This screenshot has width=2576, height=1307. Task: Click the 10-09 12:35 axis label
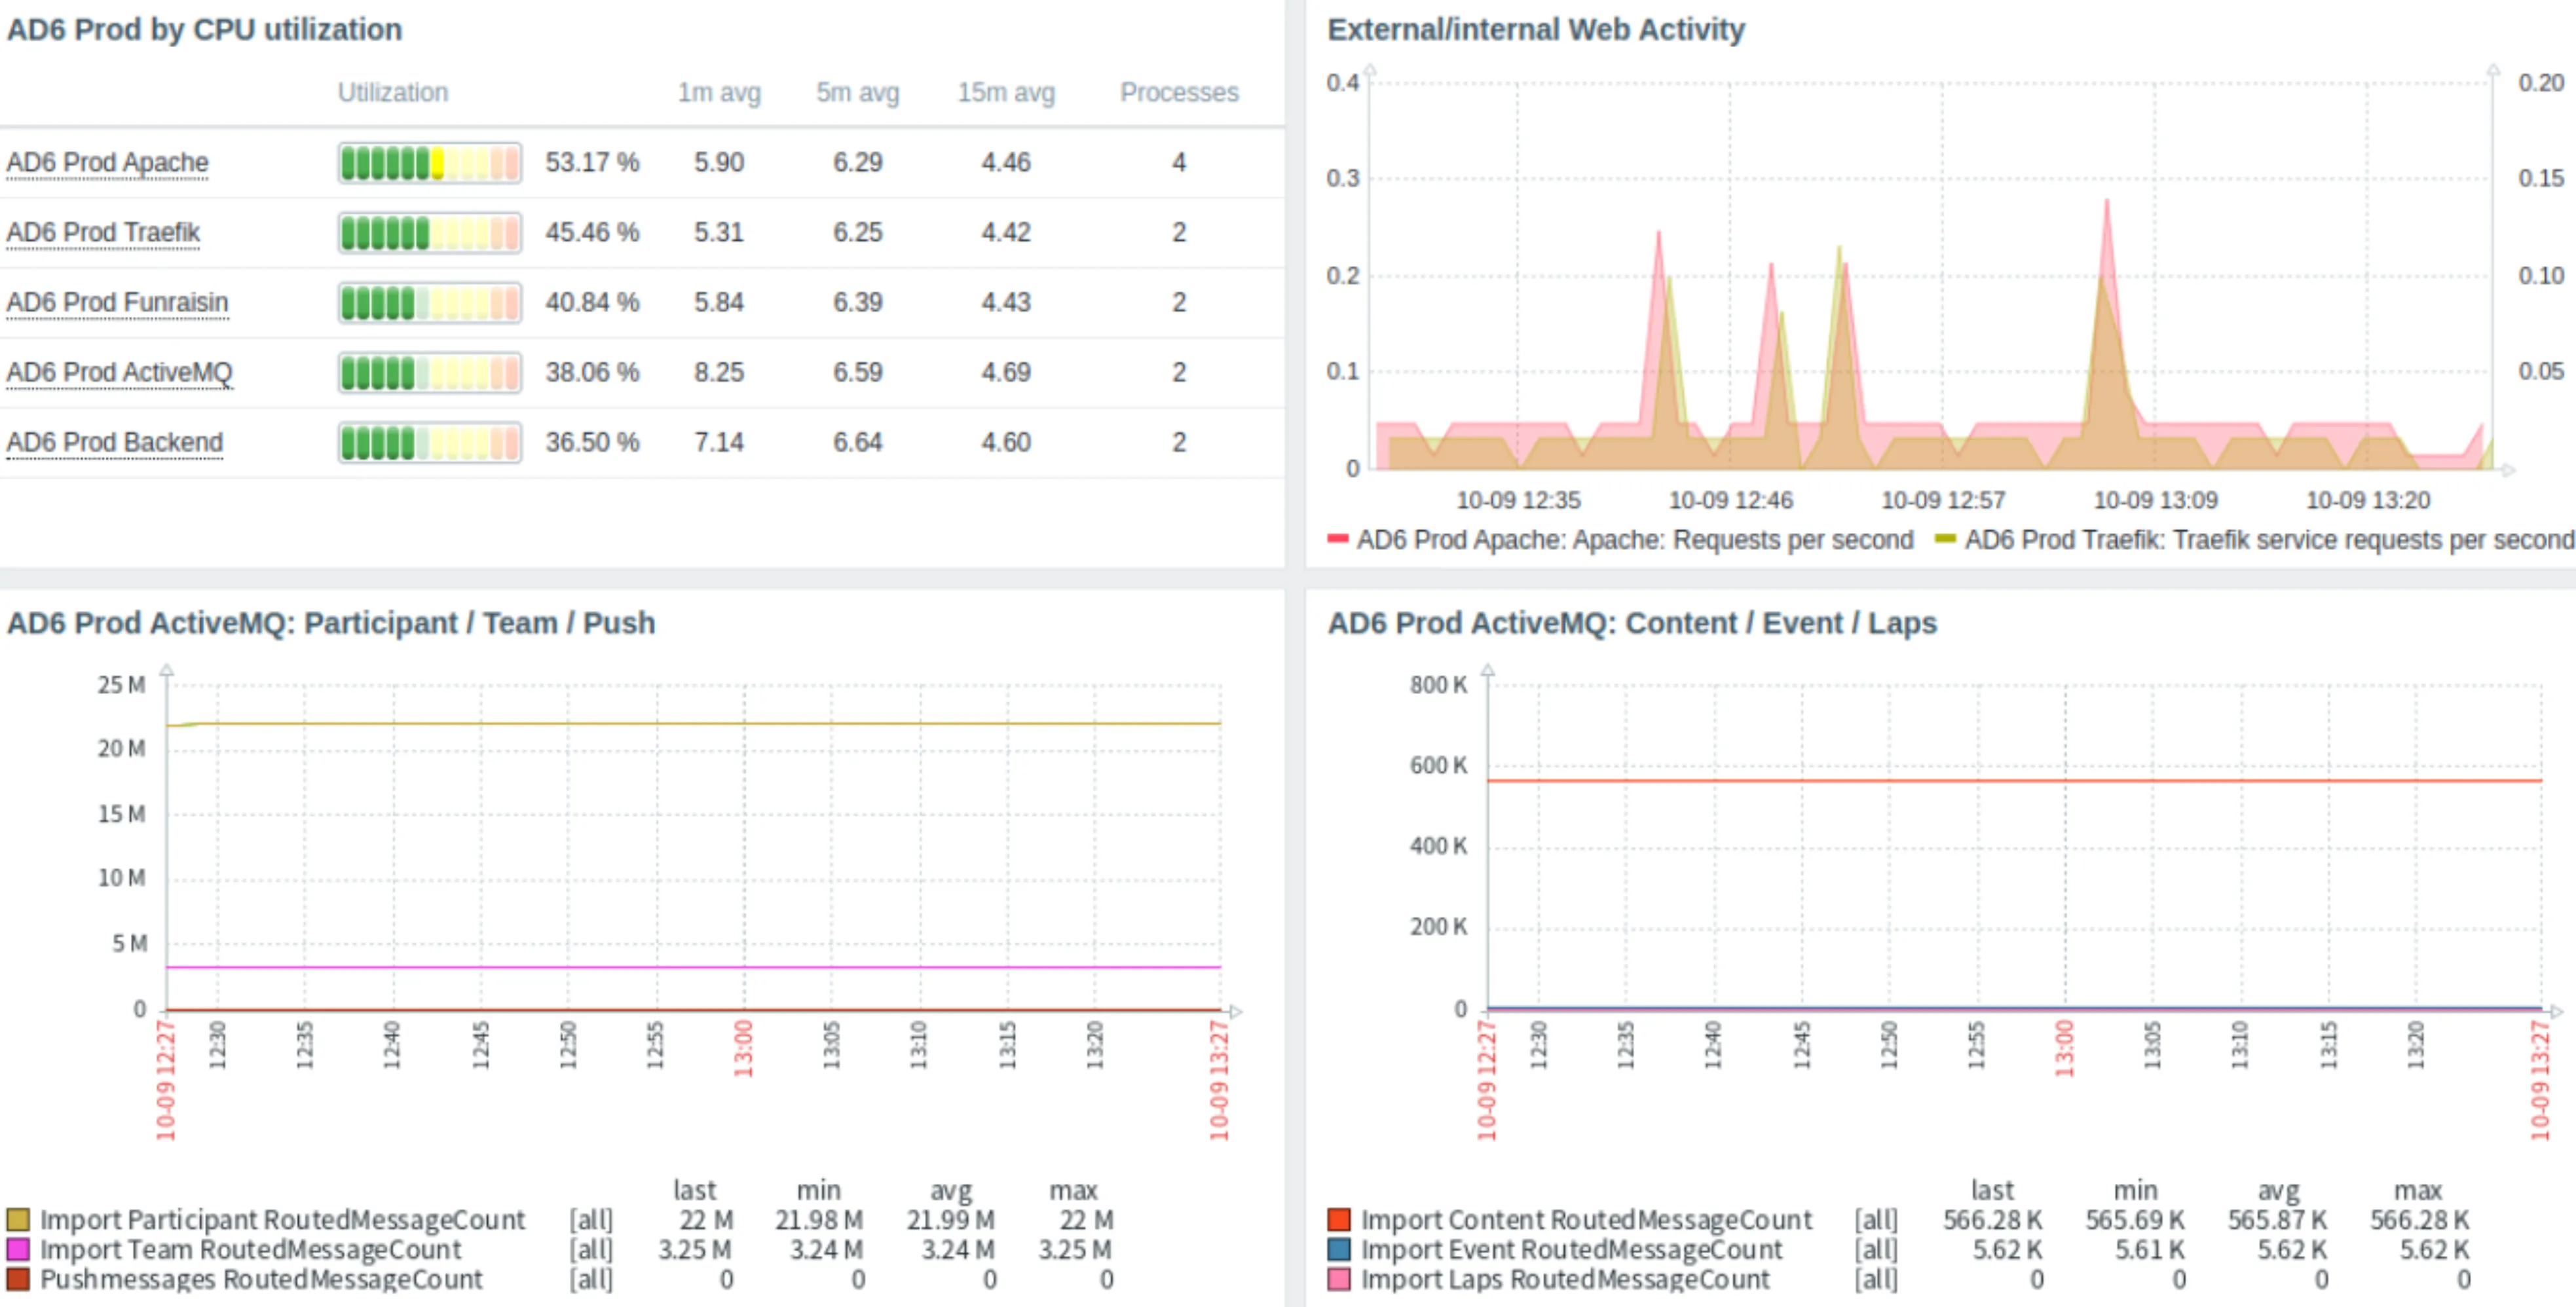tap(1518, 500)
